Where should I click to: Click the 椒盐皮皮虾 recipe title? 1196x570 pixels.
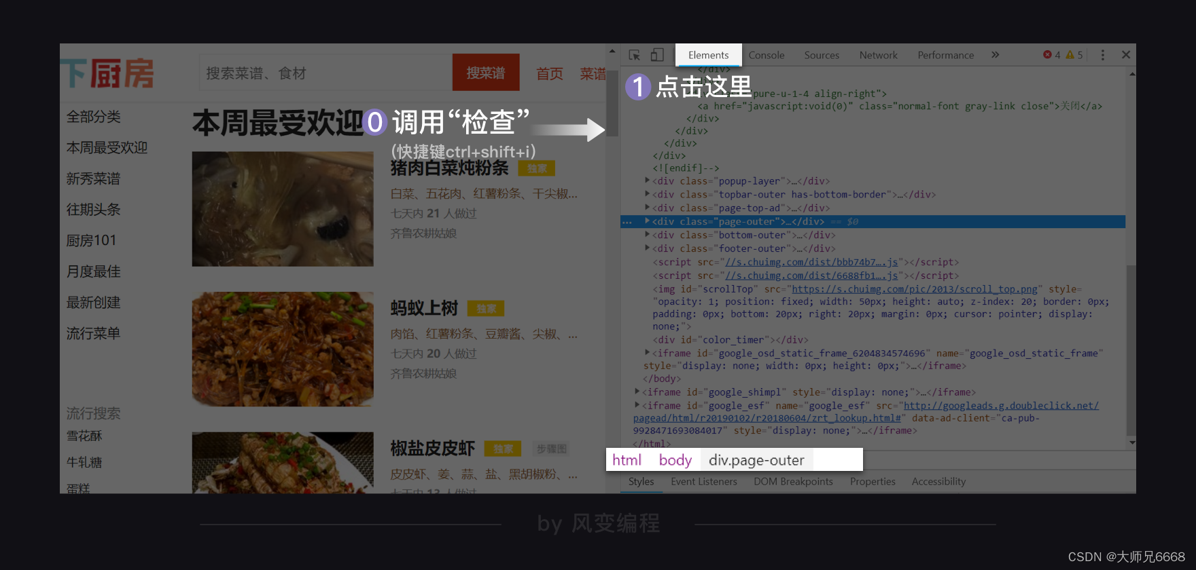click(x=433, y=449)
